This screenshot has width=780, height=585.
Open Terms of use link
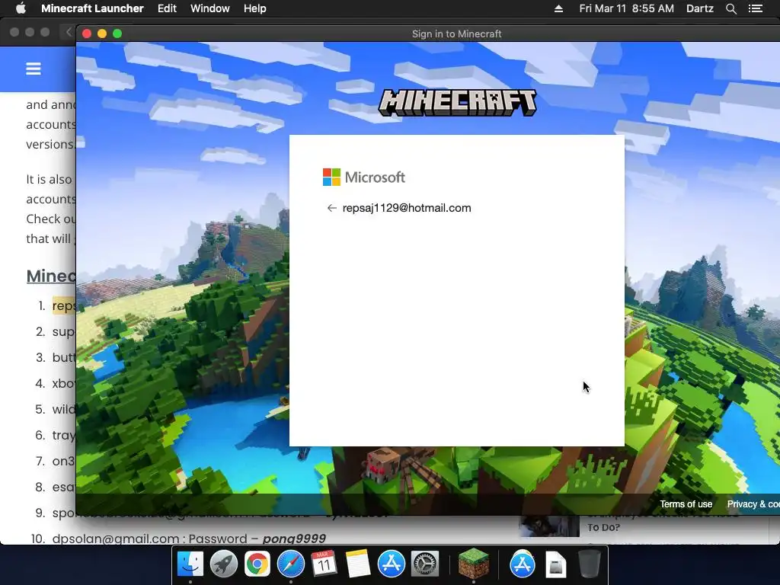[686, 504]
